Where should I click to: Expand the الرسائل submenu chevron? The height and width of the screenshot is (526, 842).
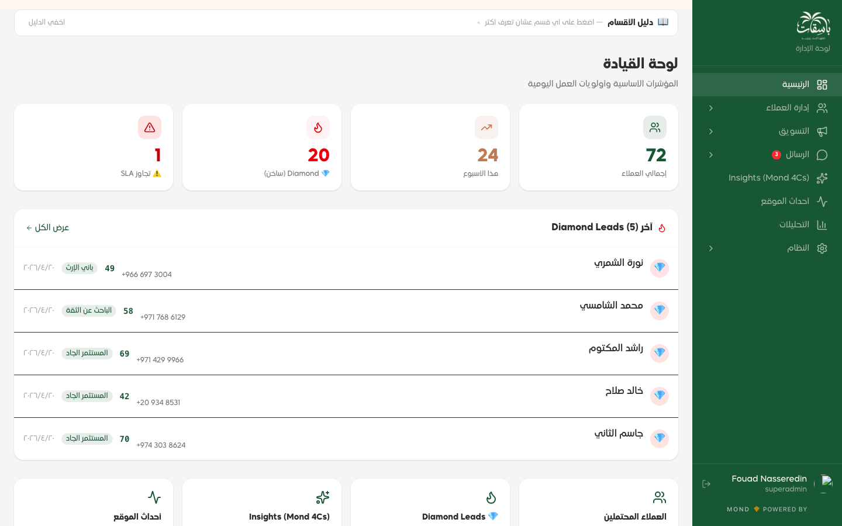(x=711, y=155)
